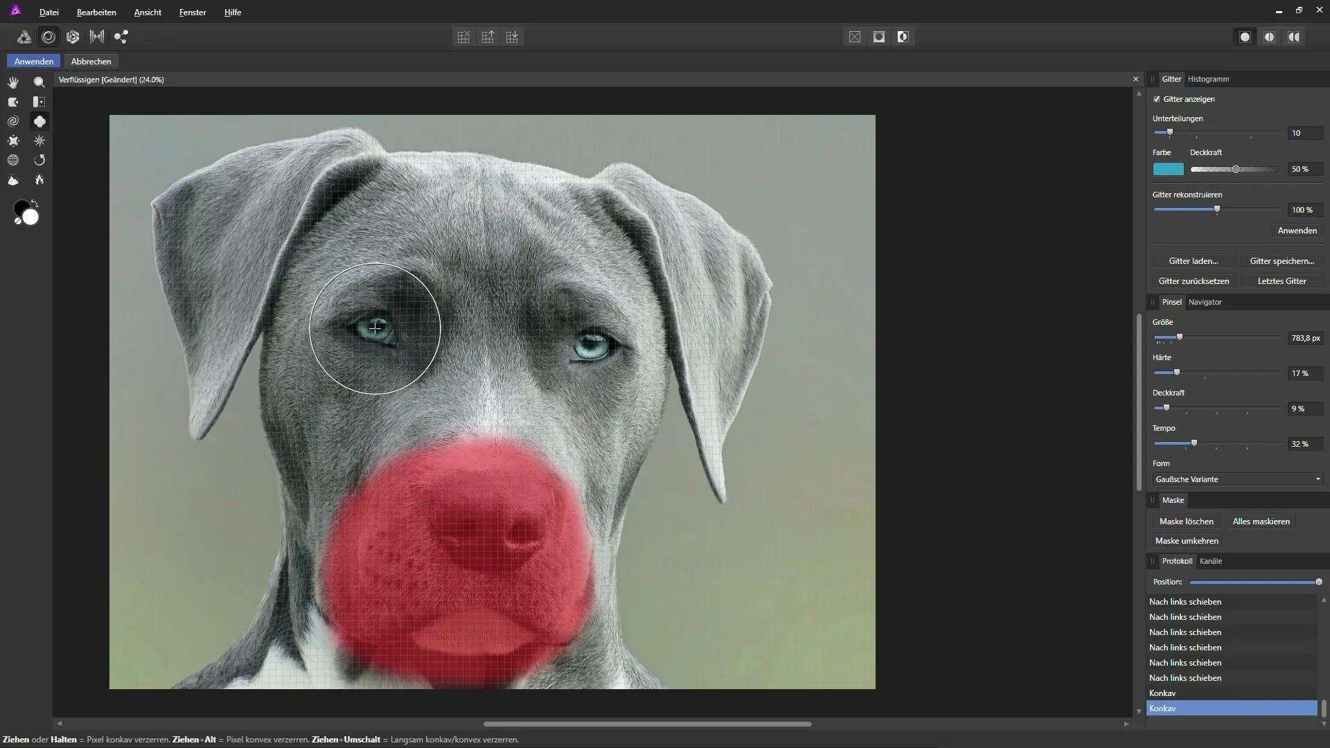
Task: Click the blue Anwenden button
Action: [34, 62]
